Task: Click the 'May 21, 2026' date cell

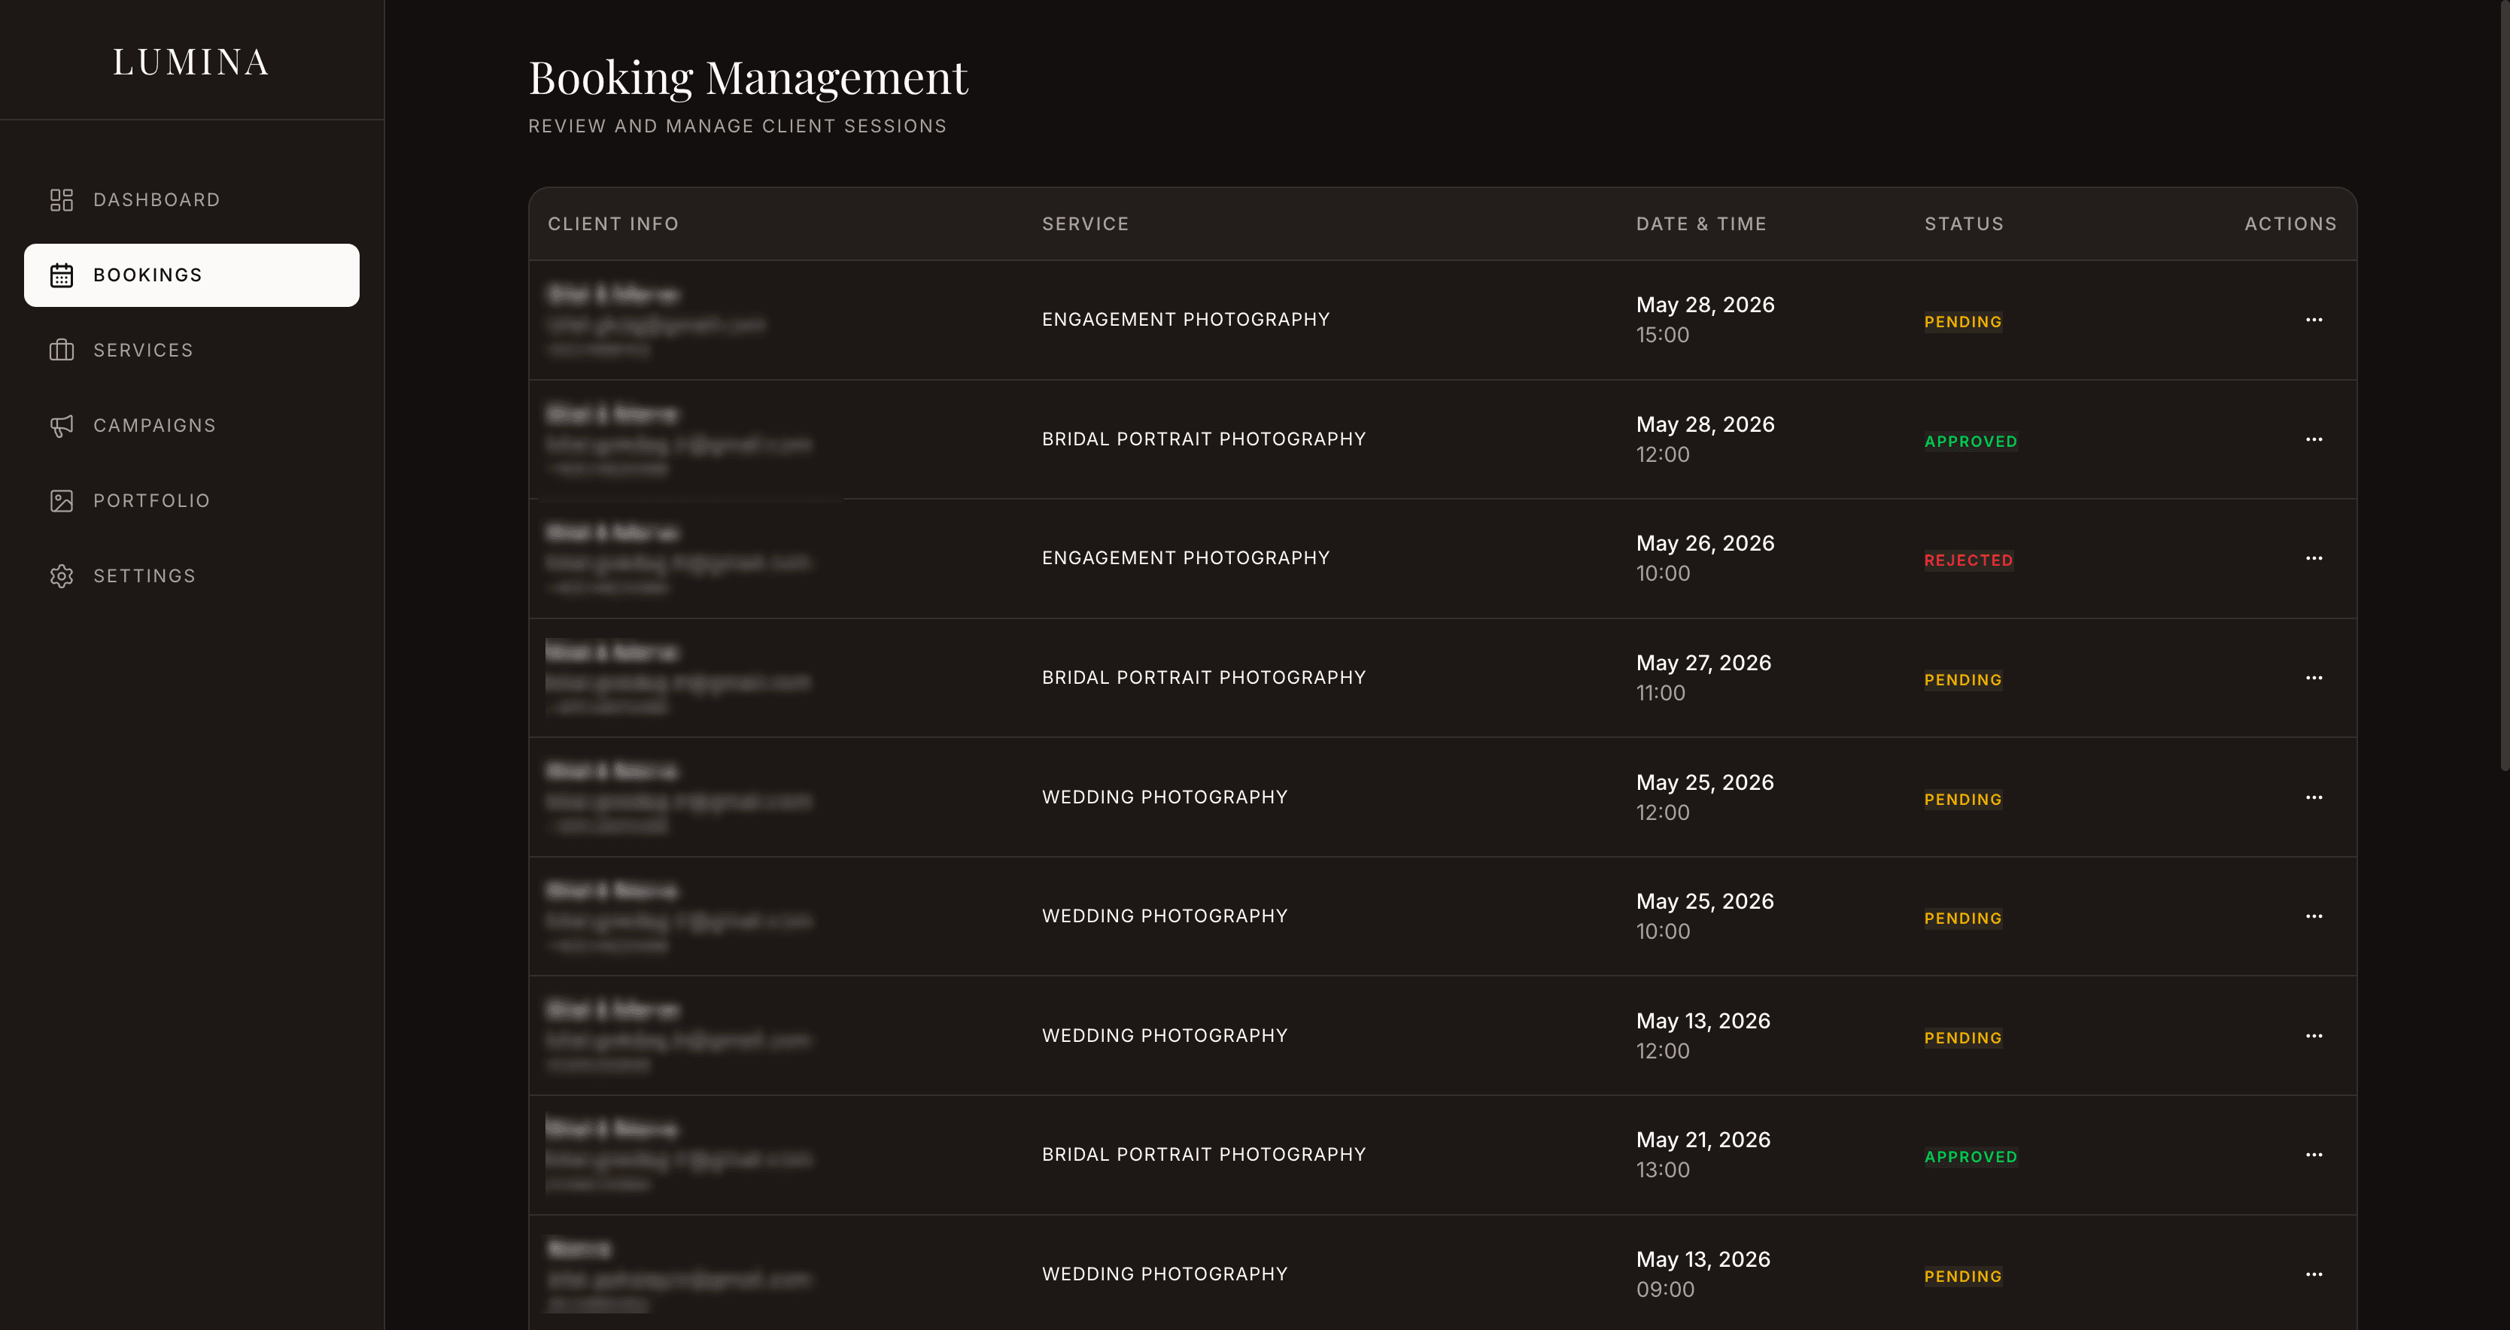Action: pyautogui.click(x=1703, y=1140)
